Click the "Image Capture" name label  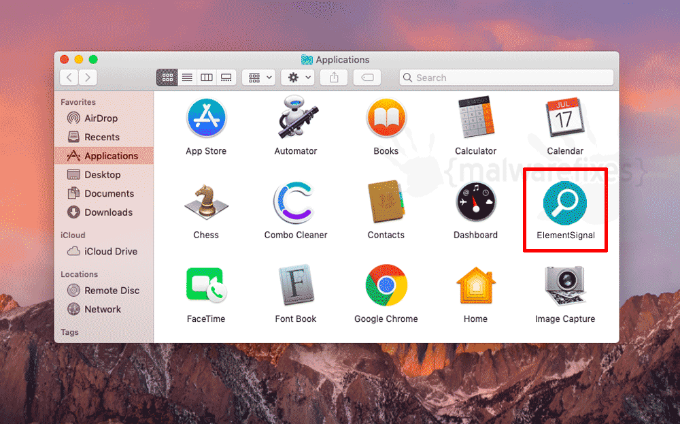(565, 319)
